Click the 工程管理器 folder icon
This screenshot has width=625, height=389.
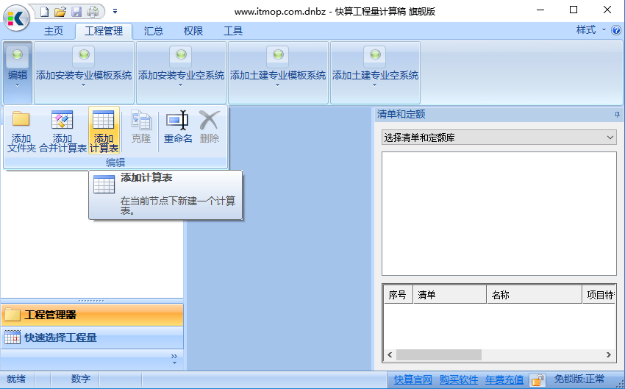tap(12, 315)
